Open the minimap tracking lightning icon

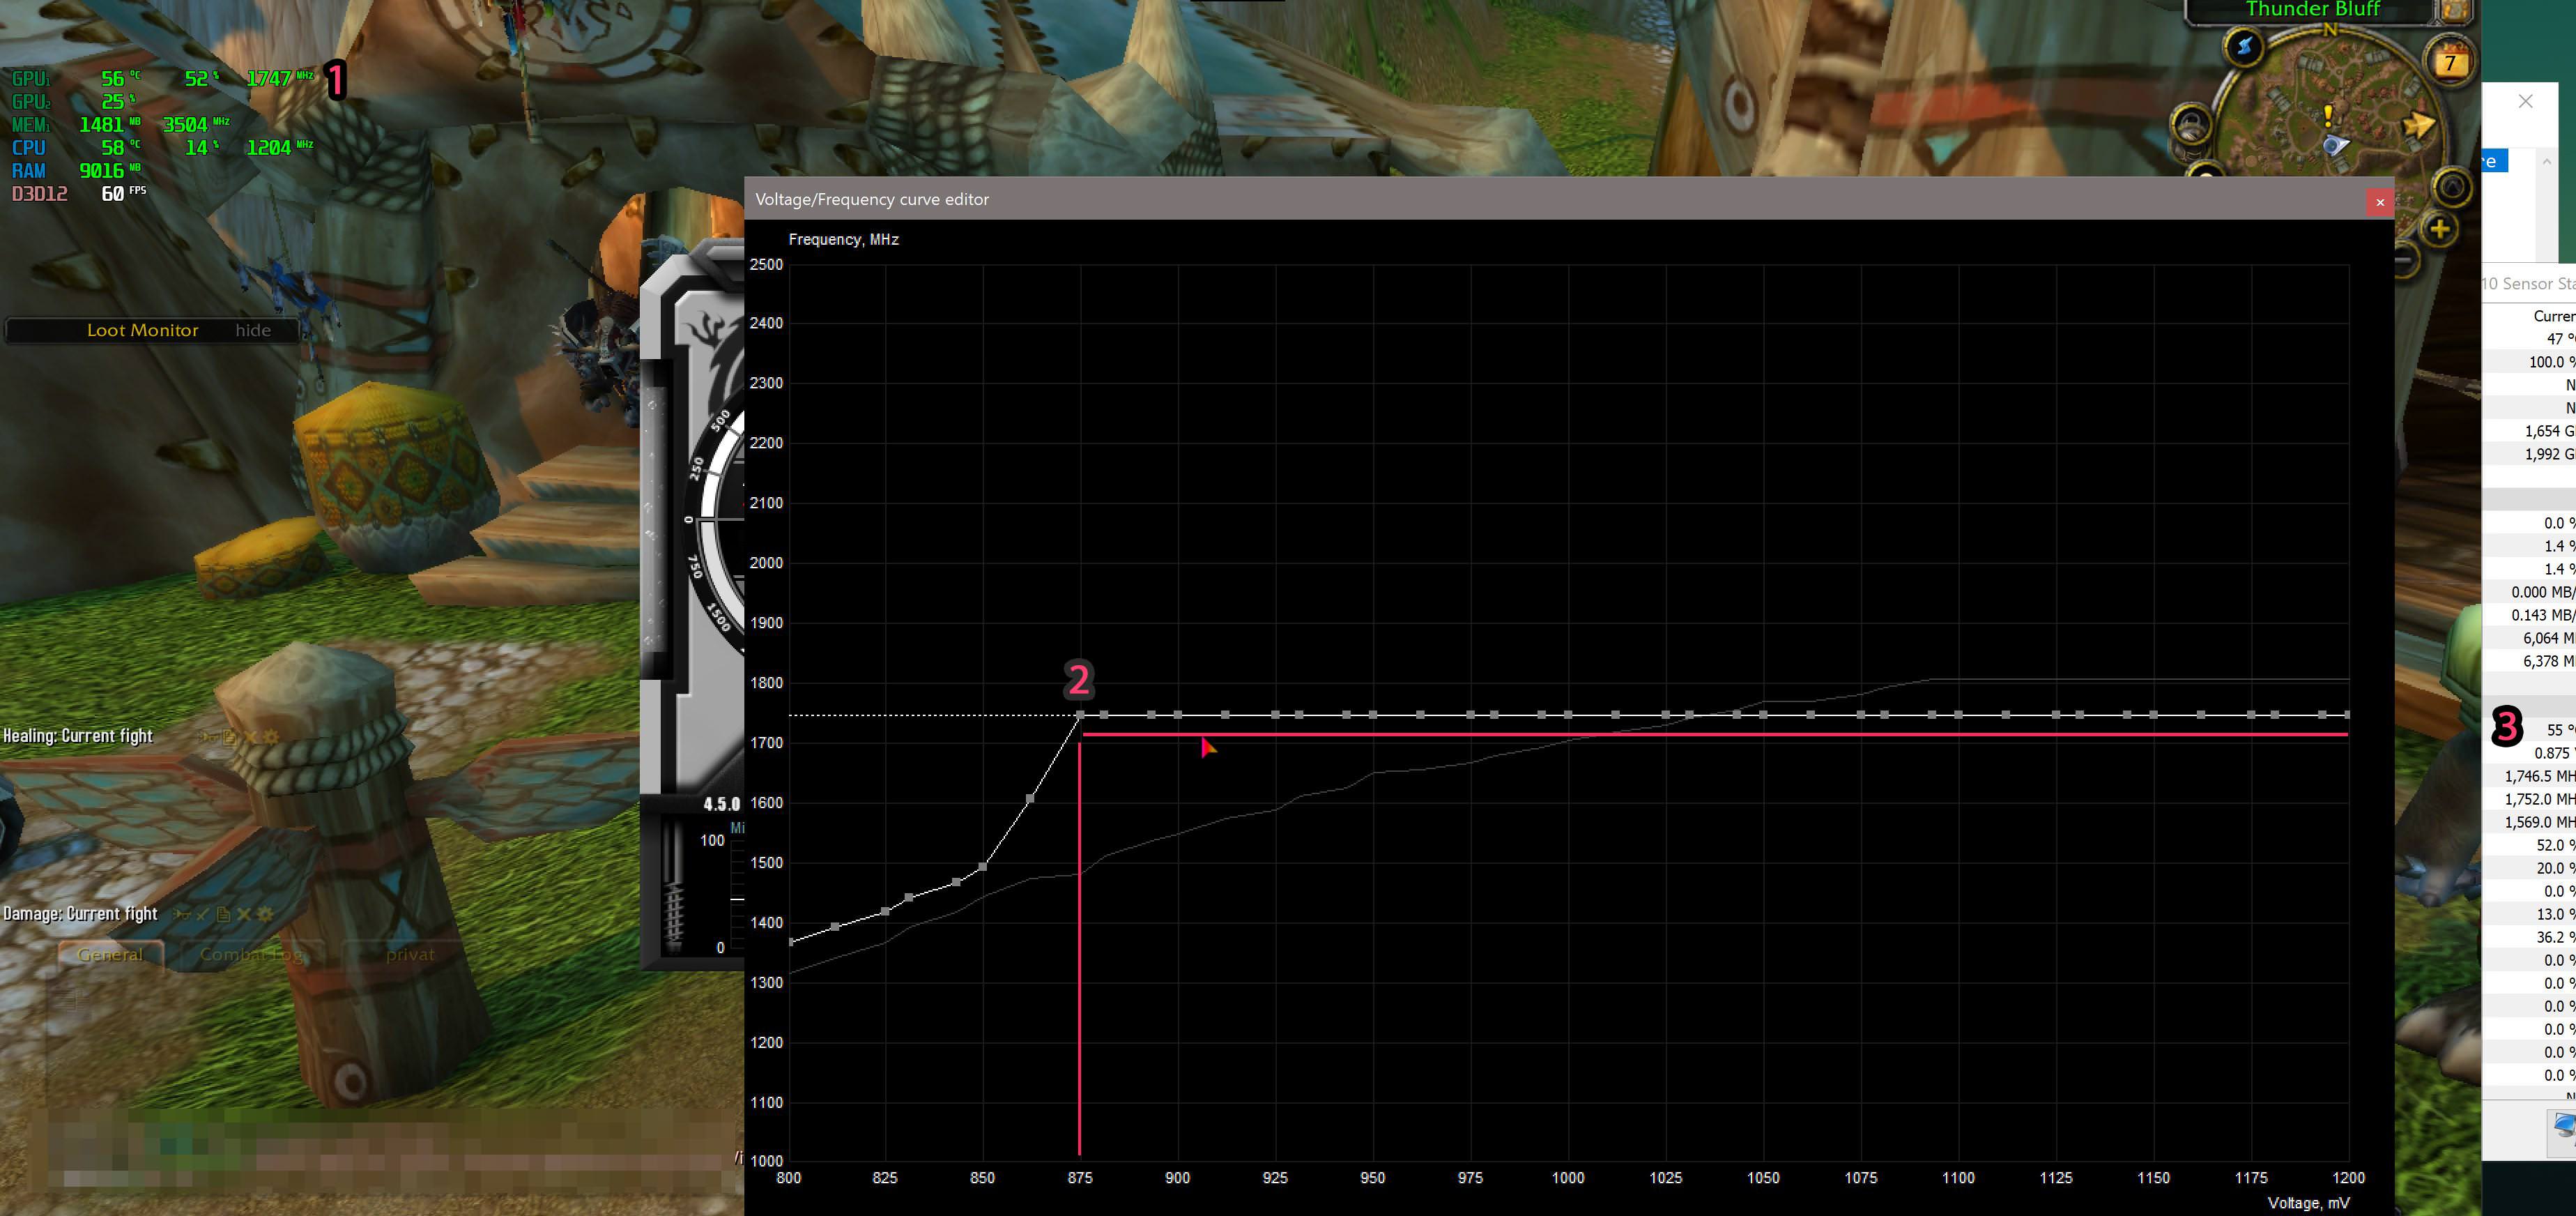[2244, 47]
